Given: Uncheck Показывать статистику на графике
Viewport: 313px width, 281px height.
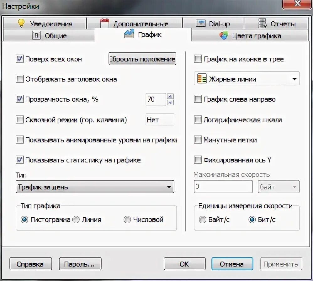Looking at the screenshot, I should (19, 160).
